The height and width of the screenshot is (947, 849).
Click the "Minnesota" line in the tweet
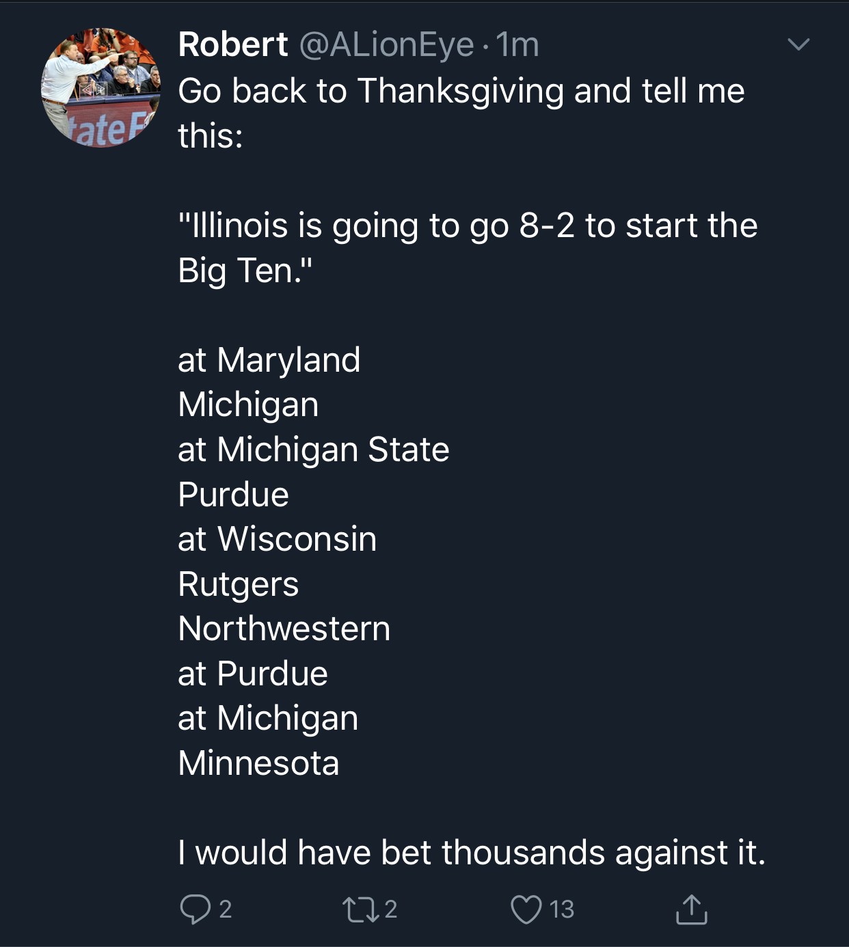click(x=258, y=763)
